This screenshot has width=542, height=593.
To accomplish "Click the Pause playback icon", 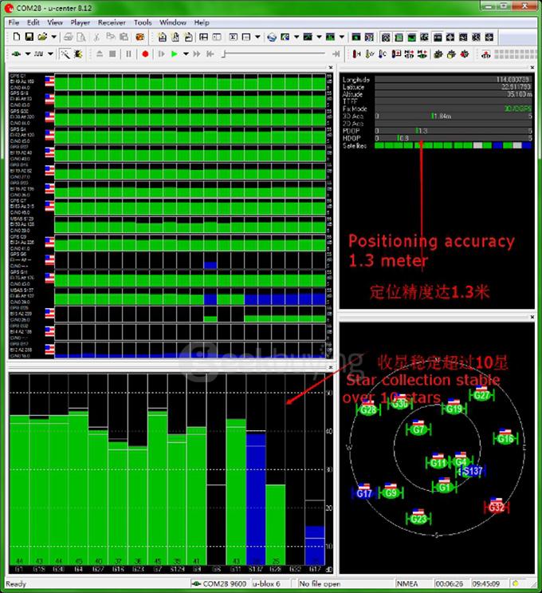I will [129, 53].
